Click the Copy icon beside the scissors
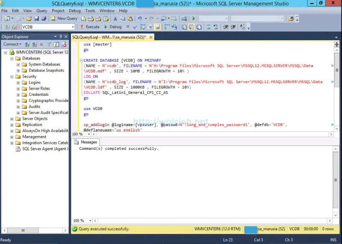Screen dimensions: 342x244 coord(123,18)
